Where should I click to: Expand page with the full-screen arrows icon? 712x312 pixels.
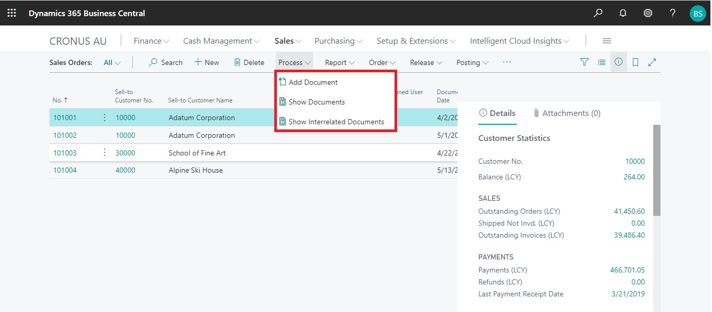point(652,62)
